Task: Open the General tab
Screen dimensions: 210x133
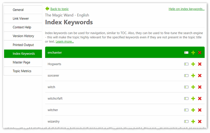Action: [18, 10]
